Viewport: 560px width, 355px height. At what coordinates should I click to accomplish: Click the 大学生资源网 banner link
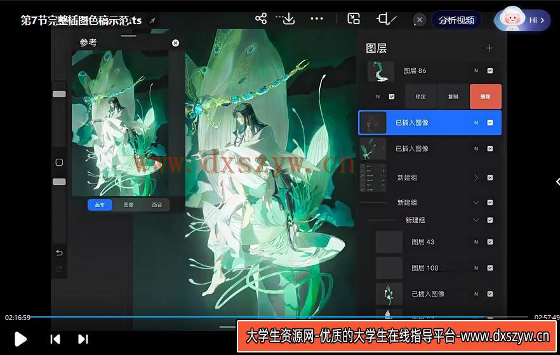397,336
